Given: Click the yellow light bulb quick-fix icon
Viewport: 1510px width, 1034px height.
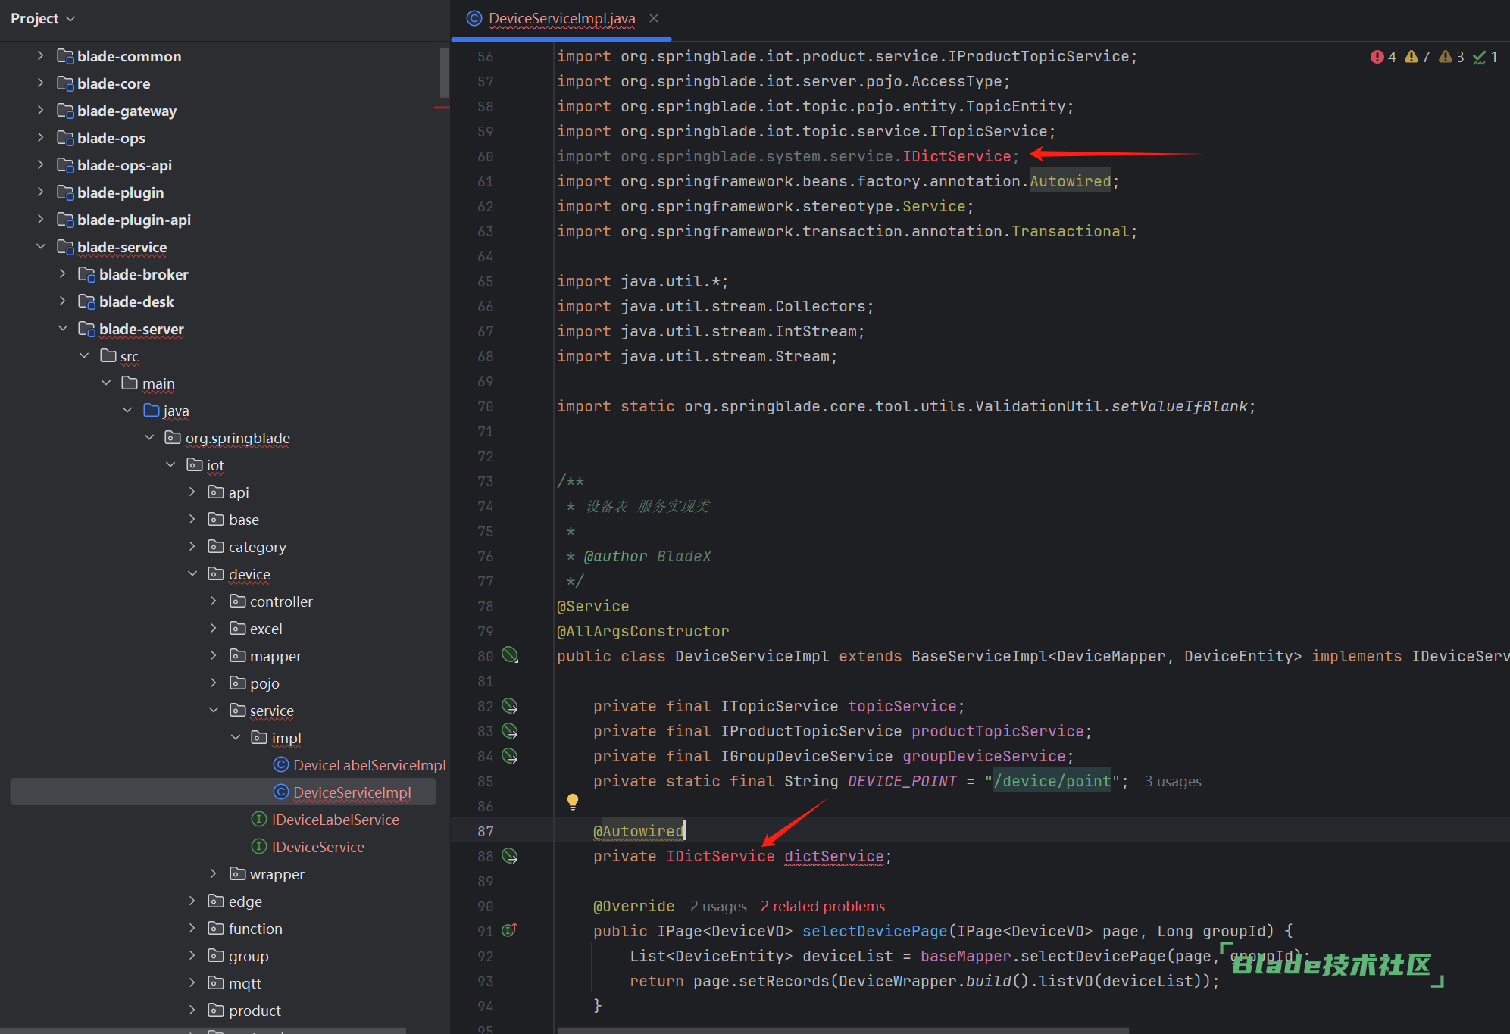Looking at the screenshot, I should [x=573, y=801].
